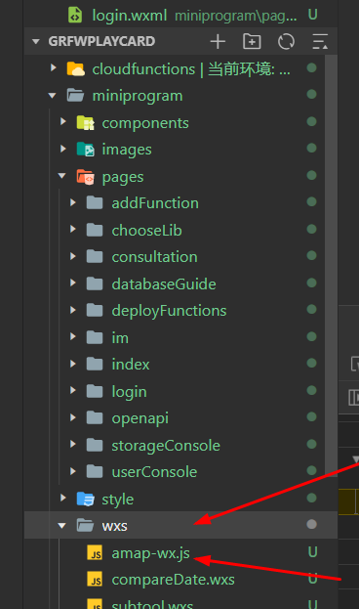359x609 pixels.
Task: Click the deployFunctions folder icon
Action: coord(95,310)
